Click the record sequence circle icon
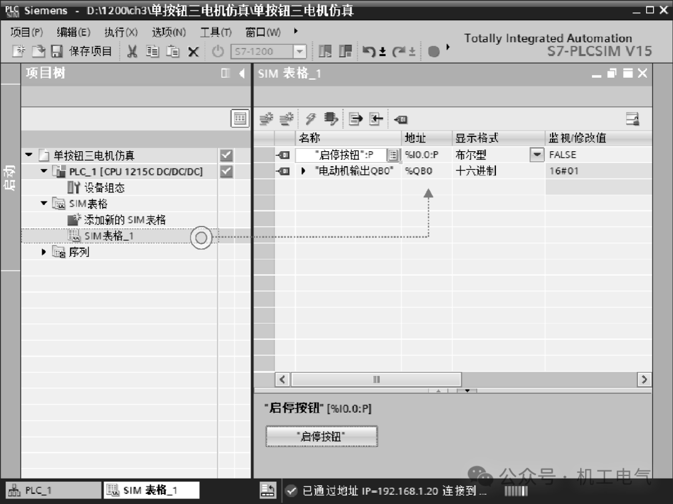The image size is (673, 504). 434,52
